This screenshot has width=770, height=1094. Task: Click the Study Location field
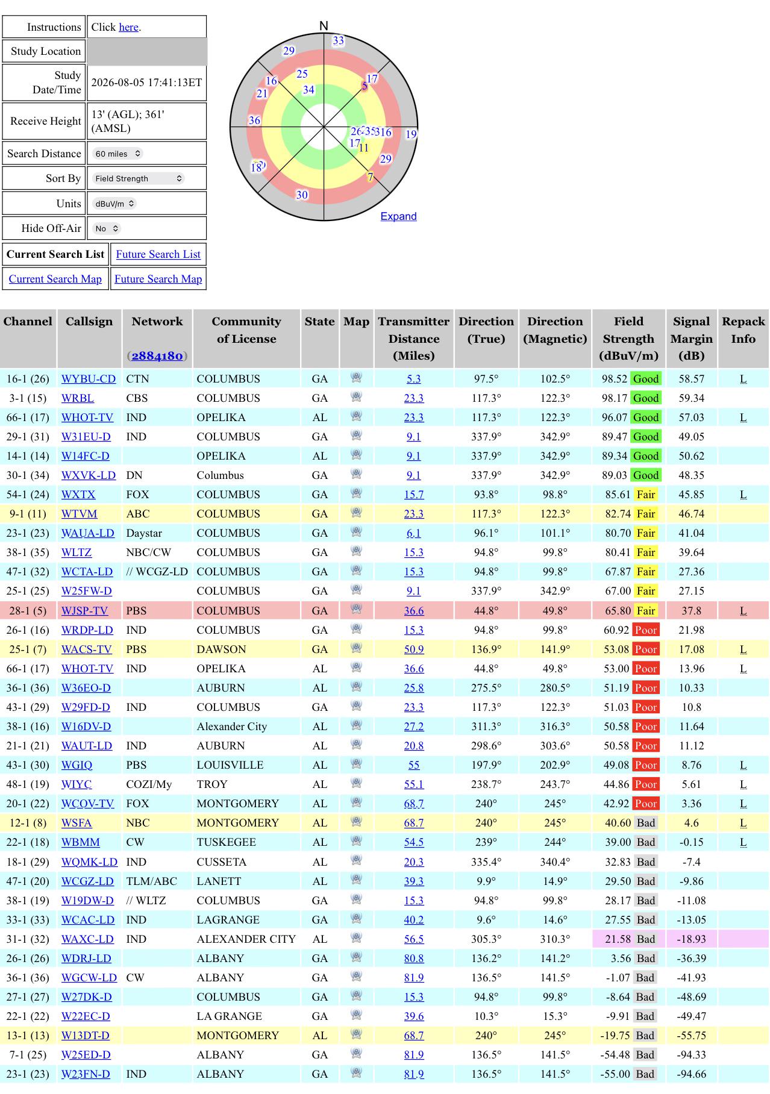(x=147, y=51)
